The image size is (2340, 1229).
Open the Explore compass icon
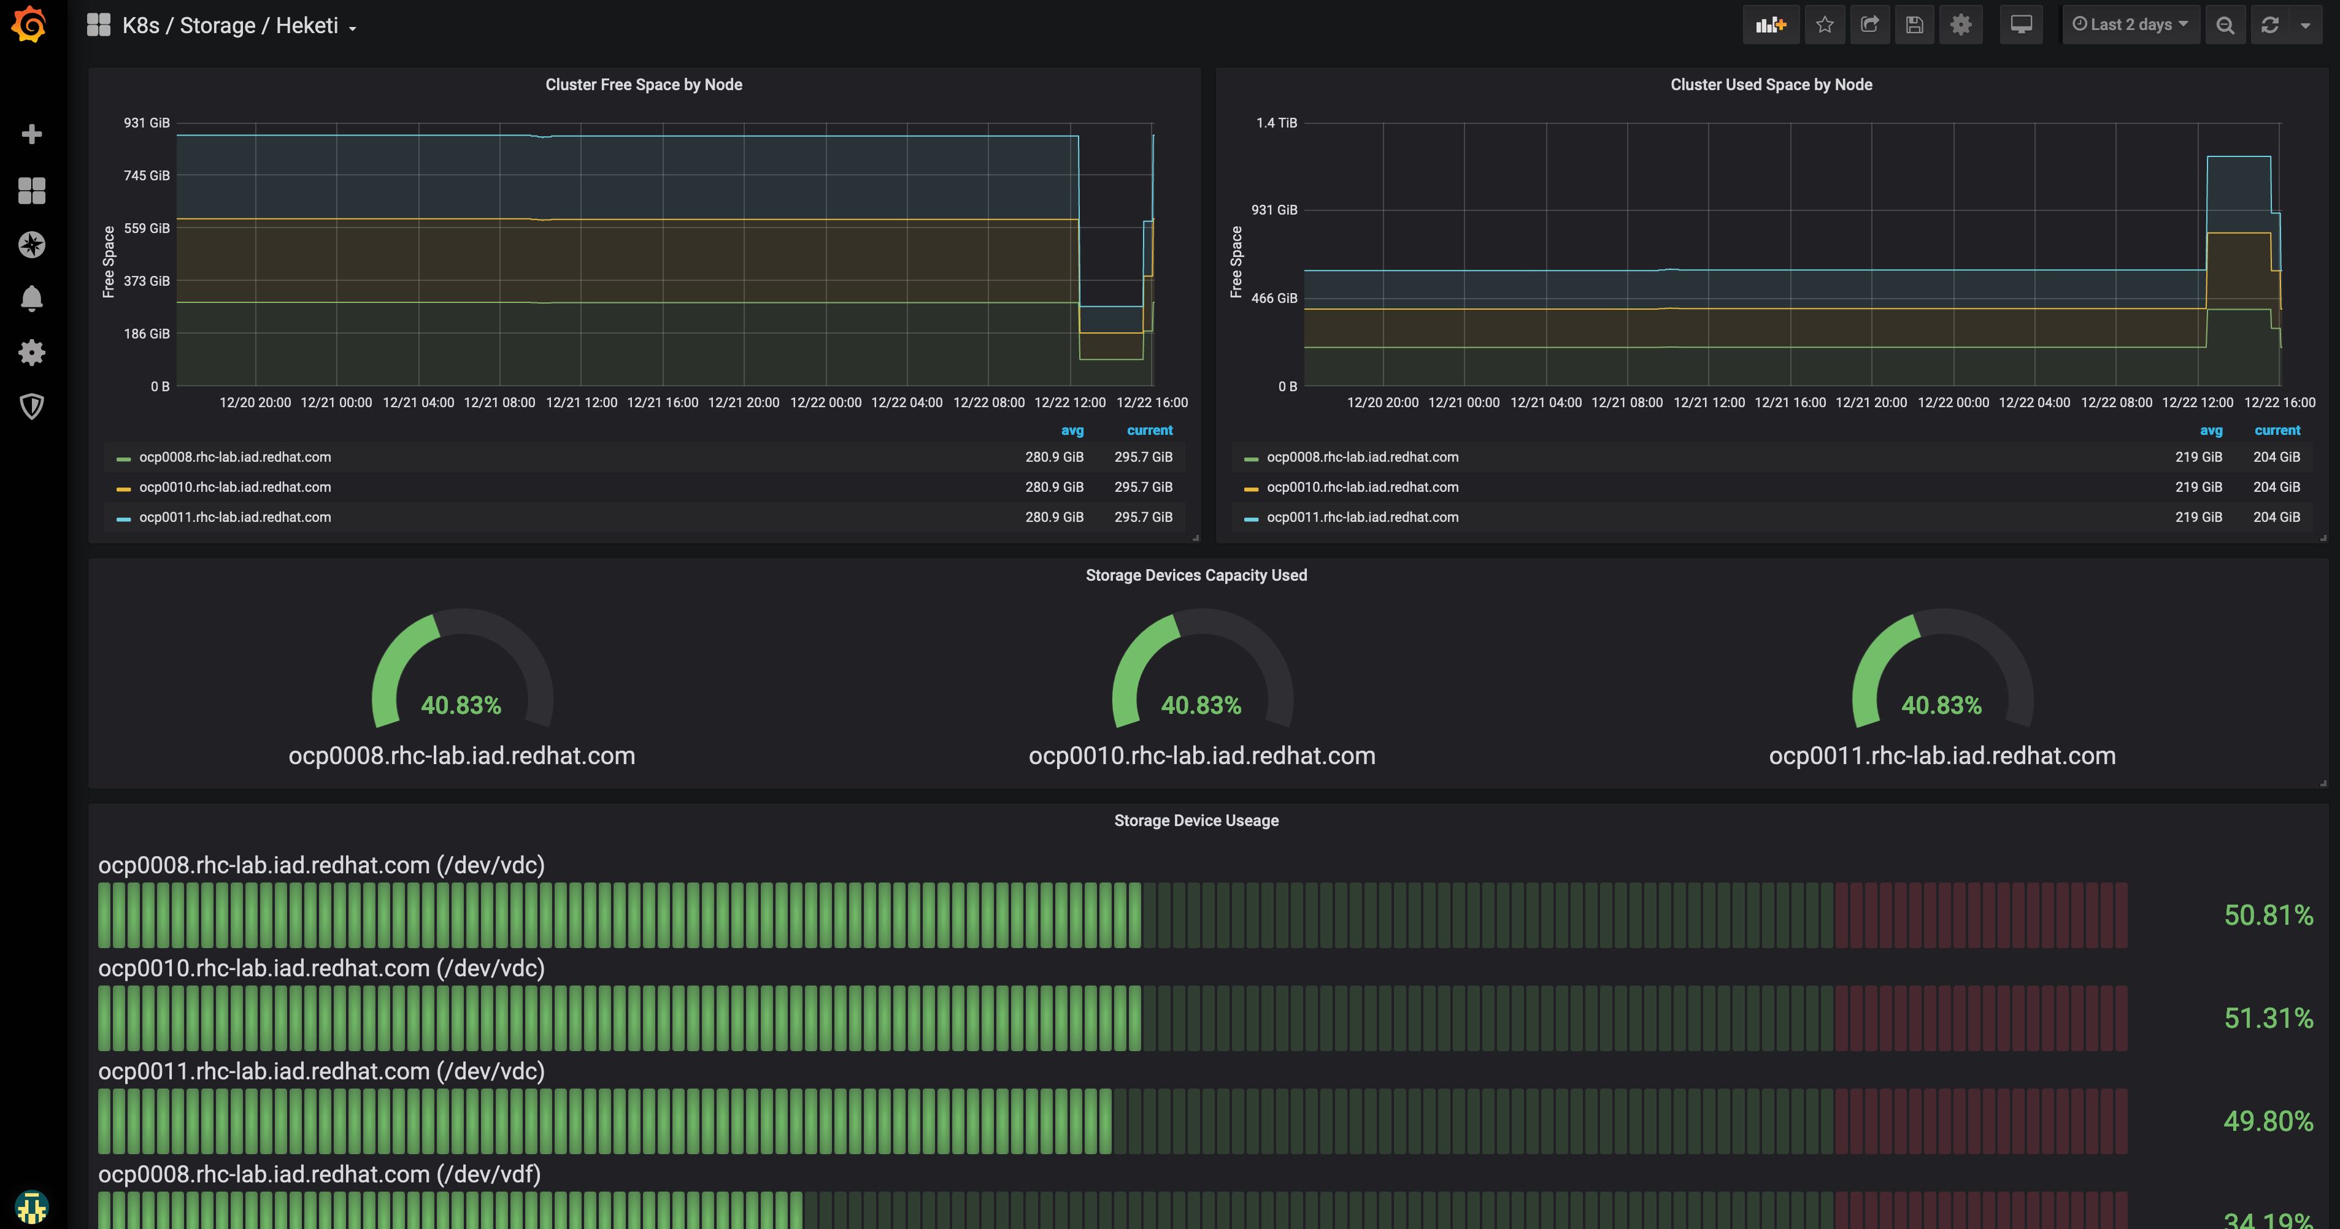point(32,244)
